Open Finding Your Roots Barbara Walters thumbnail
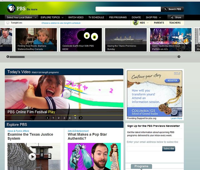The image size is (200, 170). [36, 40]
